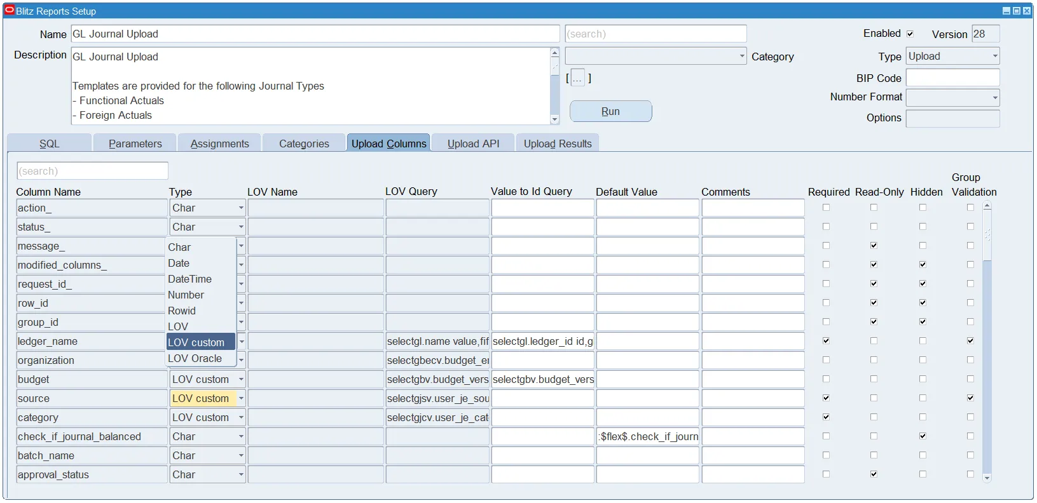Click the Description text area

pos(310,86)
